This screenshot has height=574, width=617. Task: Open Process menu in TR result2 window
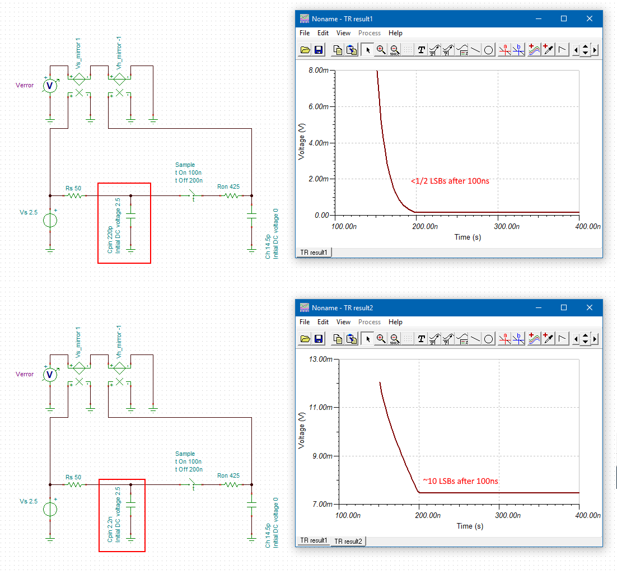pyautogui.click(x=370, y=322)
